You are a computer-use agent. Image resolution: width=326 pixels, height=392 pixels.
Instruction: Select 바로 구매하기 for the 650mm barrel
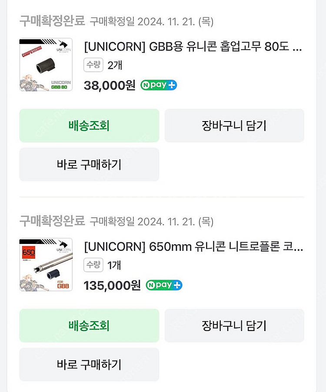(89, 364)
